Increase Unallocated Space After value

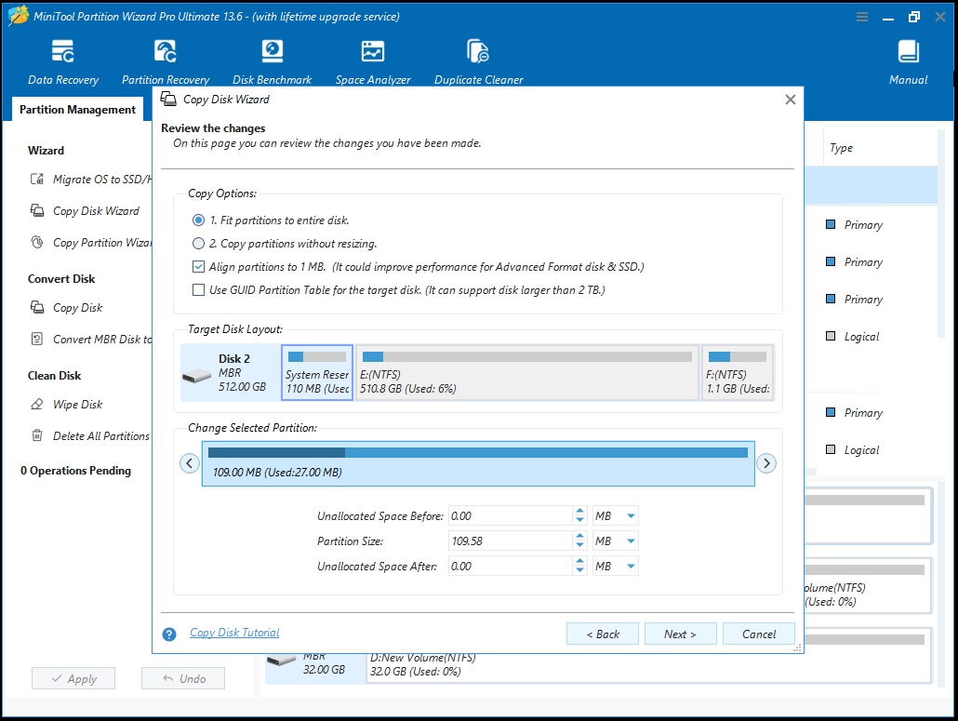click(579, 562)
